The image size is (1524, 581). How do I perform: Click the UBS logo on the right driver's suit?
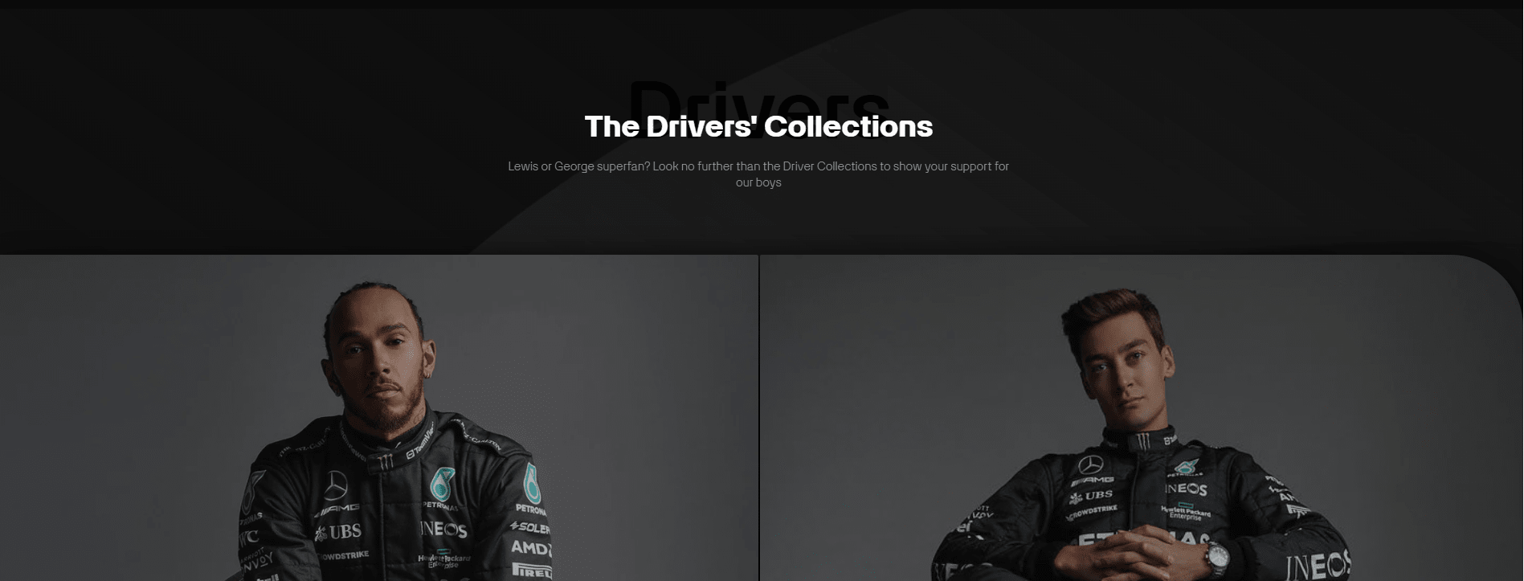pyautogui.click(x=1090, y=496)
